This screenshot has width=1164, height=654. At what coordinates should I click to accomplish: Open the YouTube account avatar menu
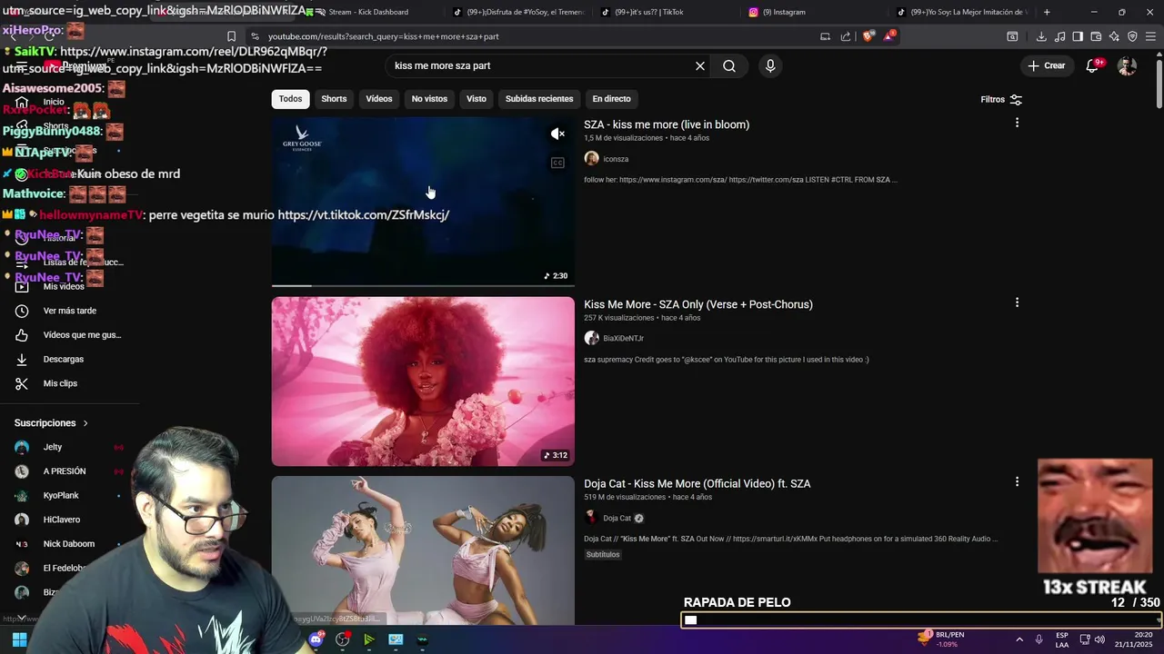[x=1127, y=65]
